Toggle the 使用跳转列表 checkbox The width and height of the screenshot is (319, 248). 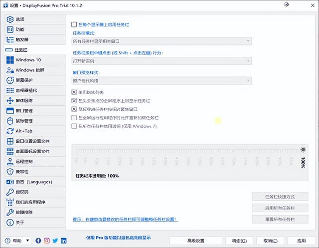pyautogui.click(x=74, y=92)
